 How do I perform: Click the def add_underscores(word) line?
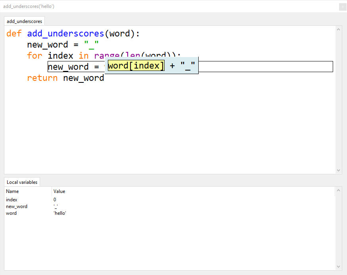click(x=73, y=34)
